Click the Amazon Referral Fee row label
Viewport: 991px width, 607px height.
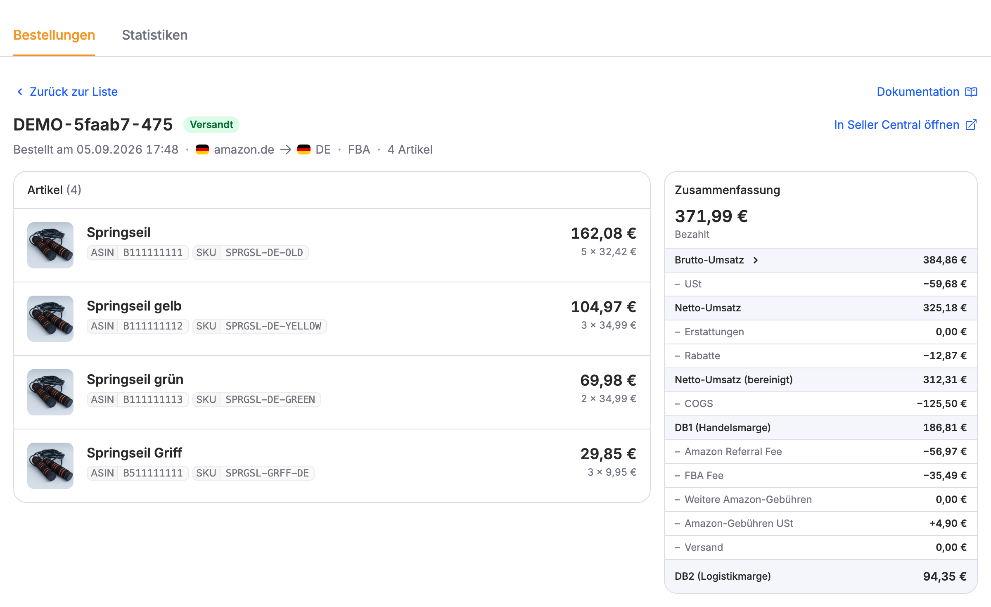coord(733,451)
